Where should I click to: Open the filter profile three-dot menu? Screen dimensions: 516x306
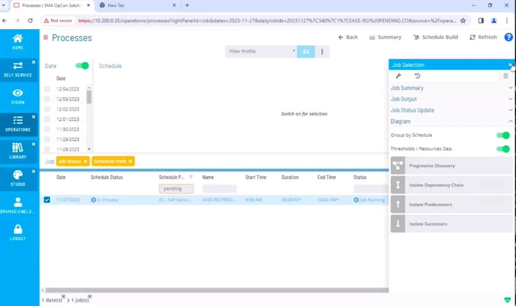pos(322,52)
